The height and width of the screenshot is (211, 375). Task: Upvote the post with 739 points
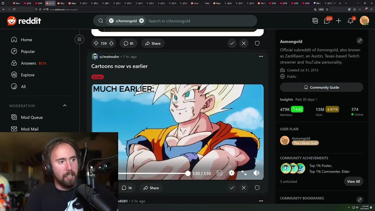[96, 43]
